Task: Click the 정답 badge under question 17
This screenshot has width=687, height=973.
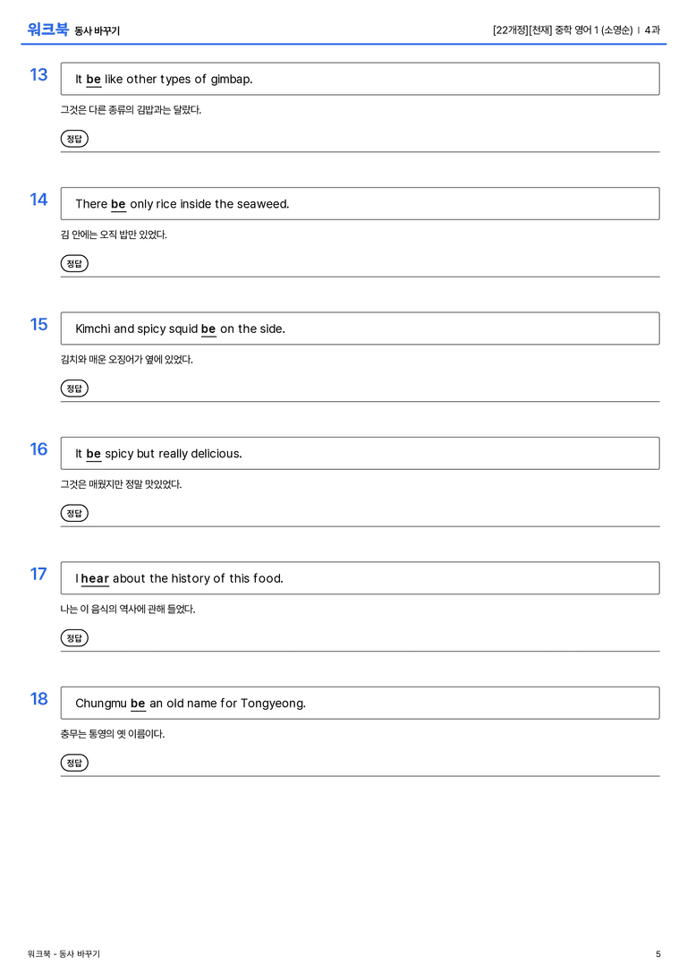Action: click(x=74, y=637)
